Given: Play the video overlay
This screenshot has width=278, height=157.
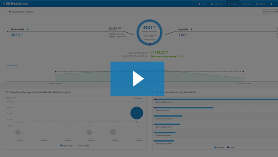Looking at the screenshot, I should [137, 79].
